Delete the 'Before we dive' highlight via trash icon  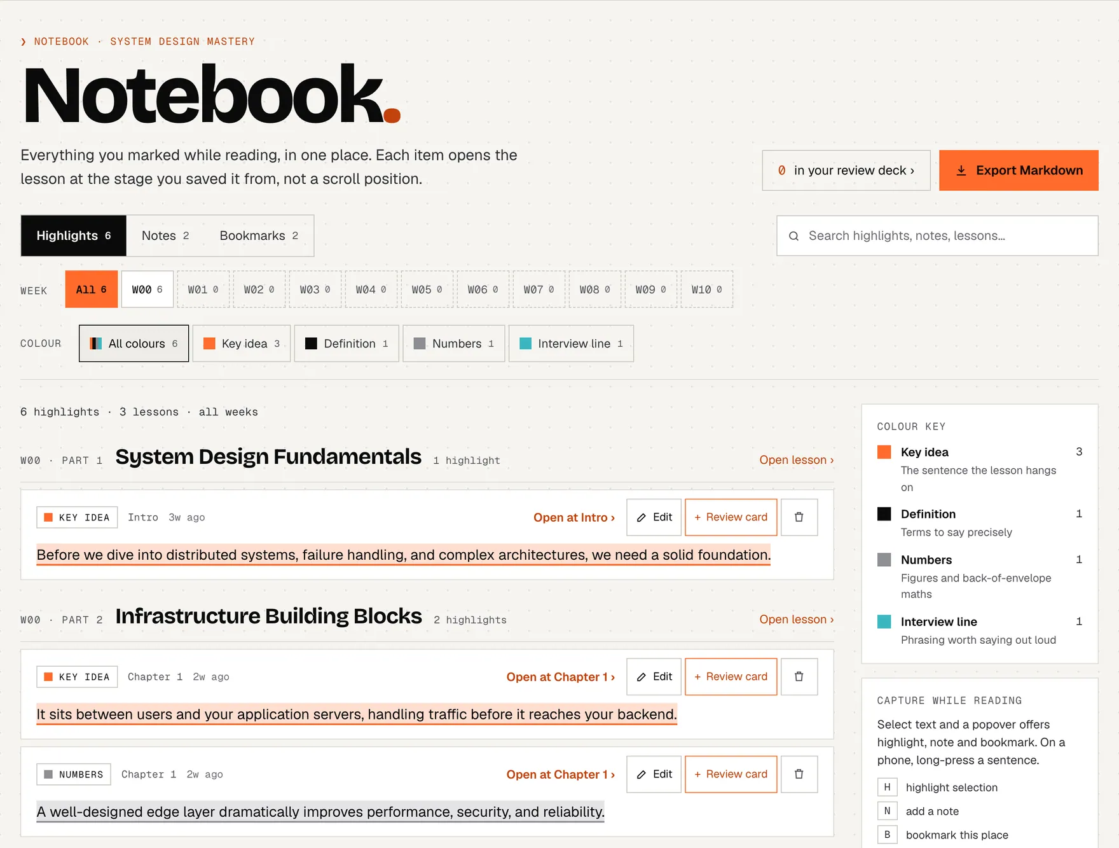(799, 517)
